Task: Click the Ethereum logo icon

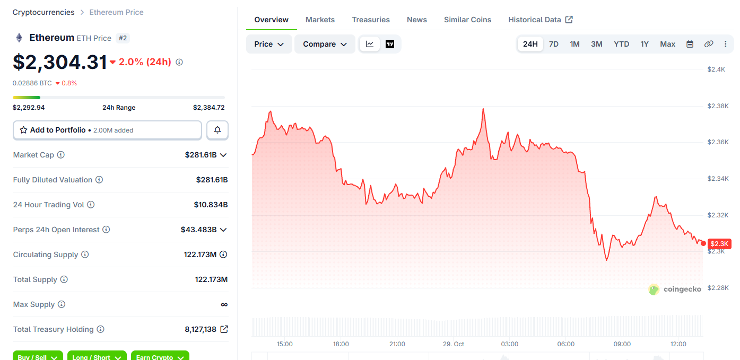Action: [19, 38]
